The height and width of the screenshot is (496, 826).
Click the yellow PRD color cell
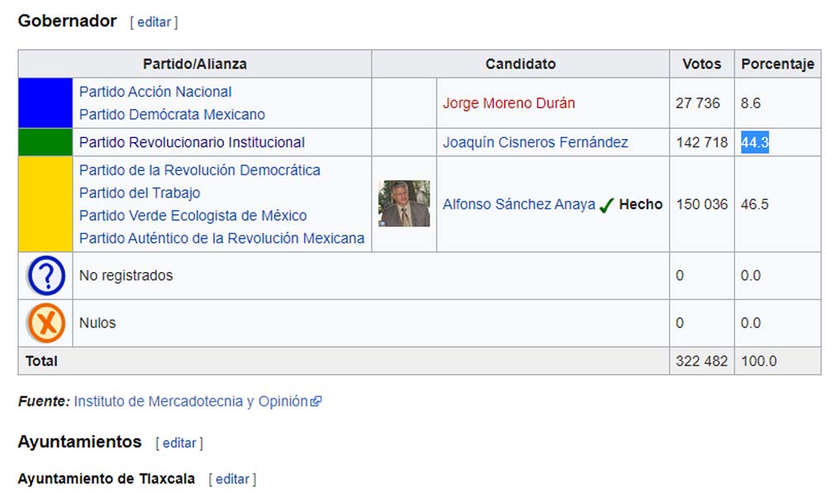coord(45,204)
